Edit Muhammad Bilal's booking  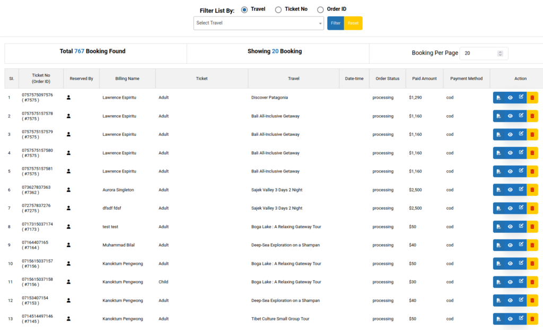521,245
